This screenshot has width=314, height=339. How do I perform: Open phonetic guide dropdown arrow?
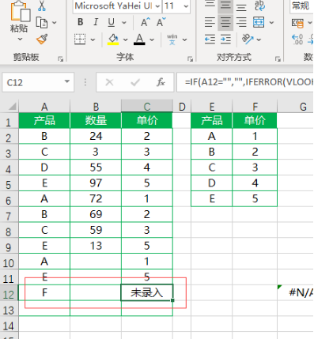pos(184,40)
